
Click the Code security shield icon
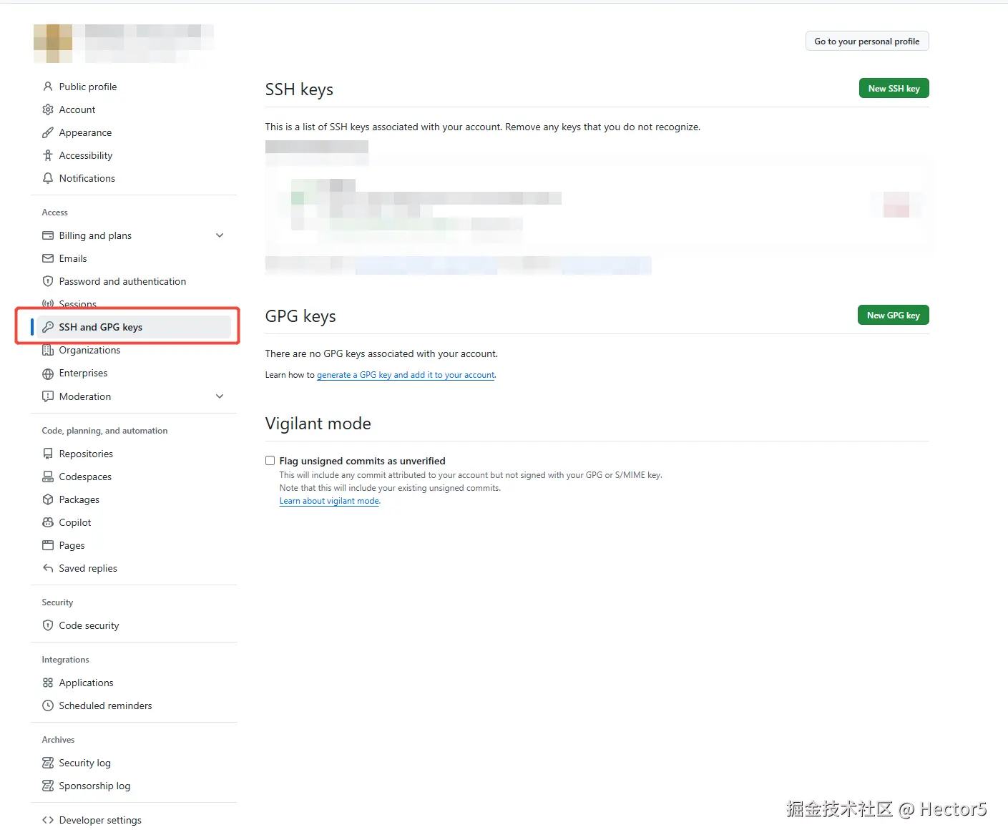(x=47, y=625)
